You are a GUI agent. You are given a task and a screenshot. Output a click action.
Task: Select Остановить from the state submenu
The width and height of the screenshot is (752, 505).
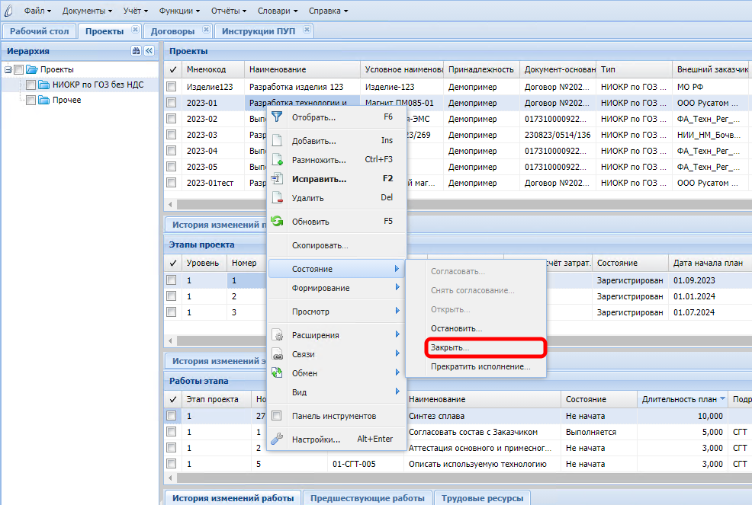click(x=456, y=328)
